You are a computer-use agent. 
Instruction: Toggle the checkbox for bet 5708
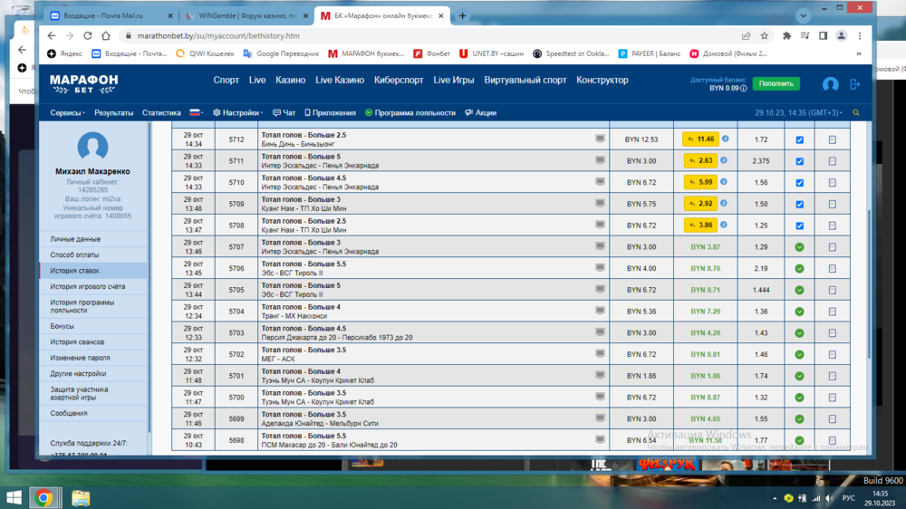tap(799, 226)
